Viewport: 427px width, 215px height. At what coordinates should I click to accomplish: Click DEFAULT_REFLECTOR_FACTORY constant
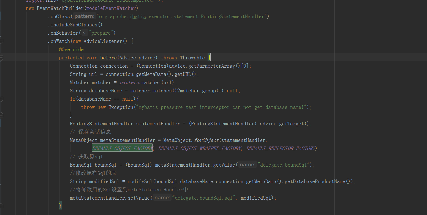(280, 148)
